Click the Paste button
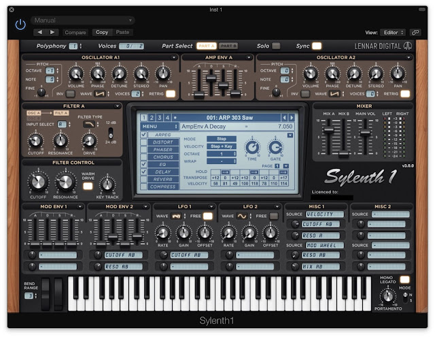This screenshot has height=337, width=435. coord(122,32)
